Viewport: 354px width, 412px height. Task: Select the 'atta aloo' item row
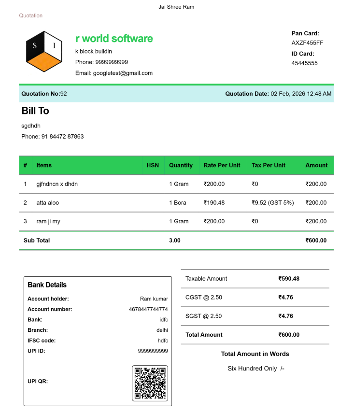(x=48, y=203)
